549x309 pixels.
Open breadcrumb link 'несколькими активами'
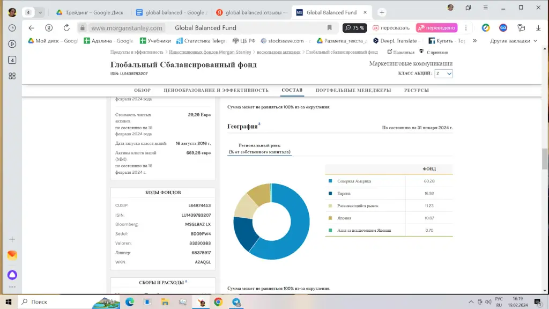click(279, 52)
